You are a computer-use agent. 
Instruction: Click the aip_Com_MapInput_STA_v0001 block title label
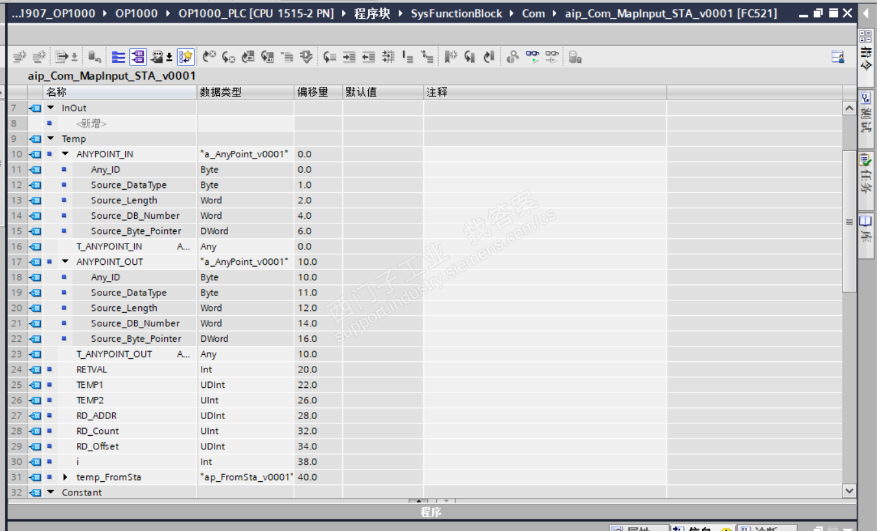111,76
